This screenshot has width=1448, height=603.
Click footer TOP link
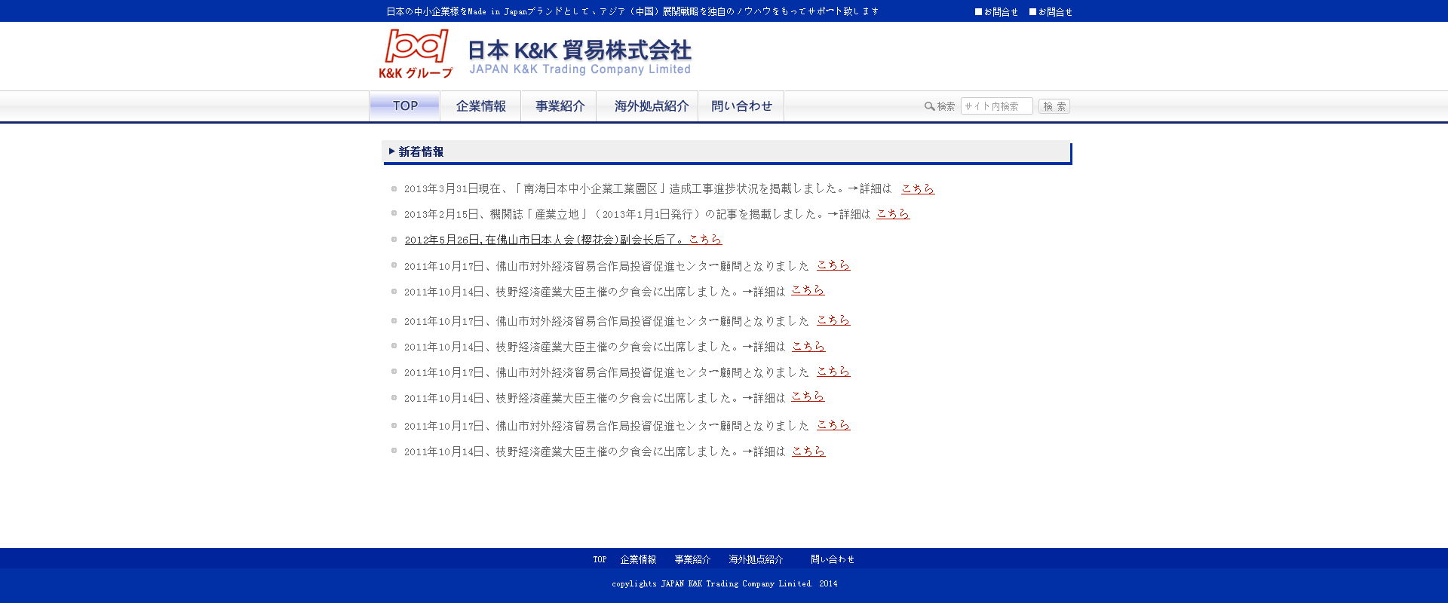600,559
